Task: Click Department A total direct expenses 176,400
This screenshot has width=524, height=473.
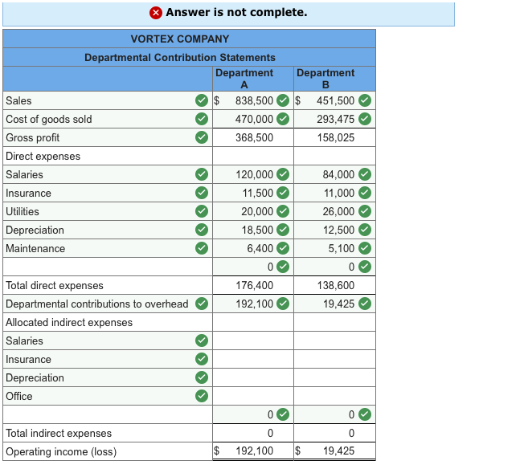Action: click(253, 285)
